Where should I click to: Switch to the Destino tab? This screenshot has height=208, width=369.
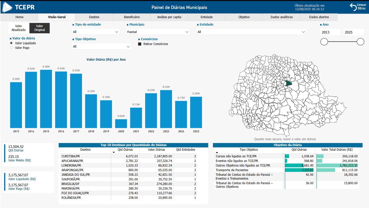(x=94, y=17)
